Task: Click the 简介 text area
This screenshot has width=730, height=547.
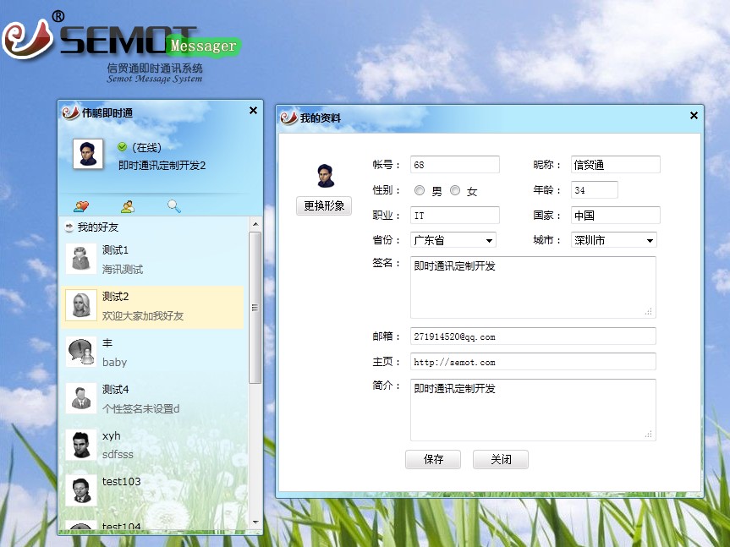Action: [533, 410]
